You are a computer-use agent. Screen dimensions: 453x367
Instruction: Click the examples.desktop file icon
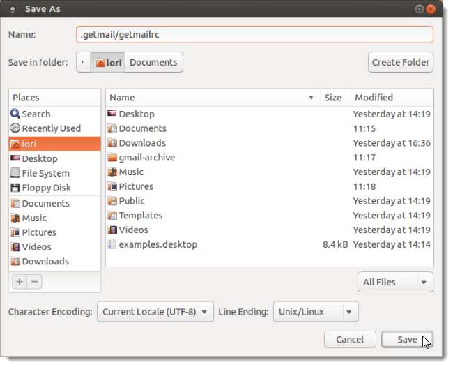(x=112, y=244)
